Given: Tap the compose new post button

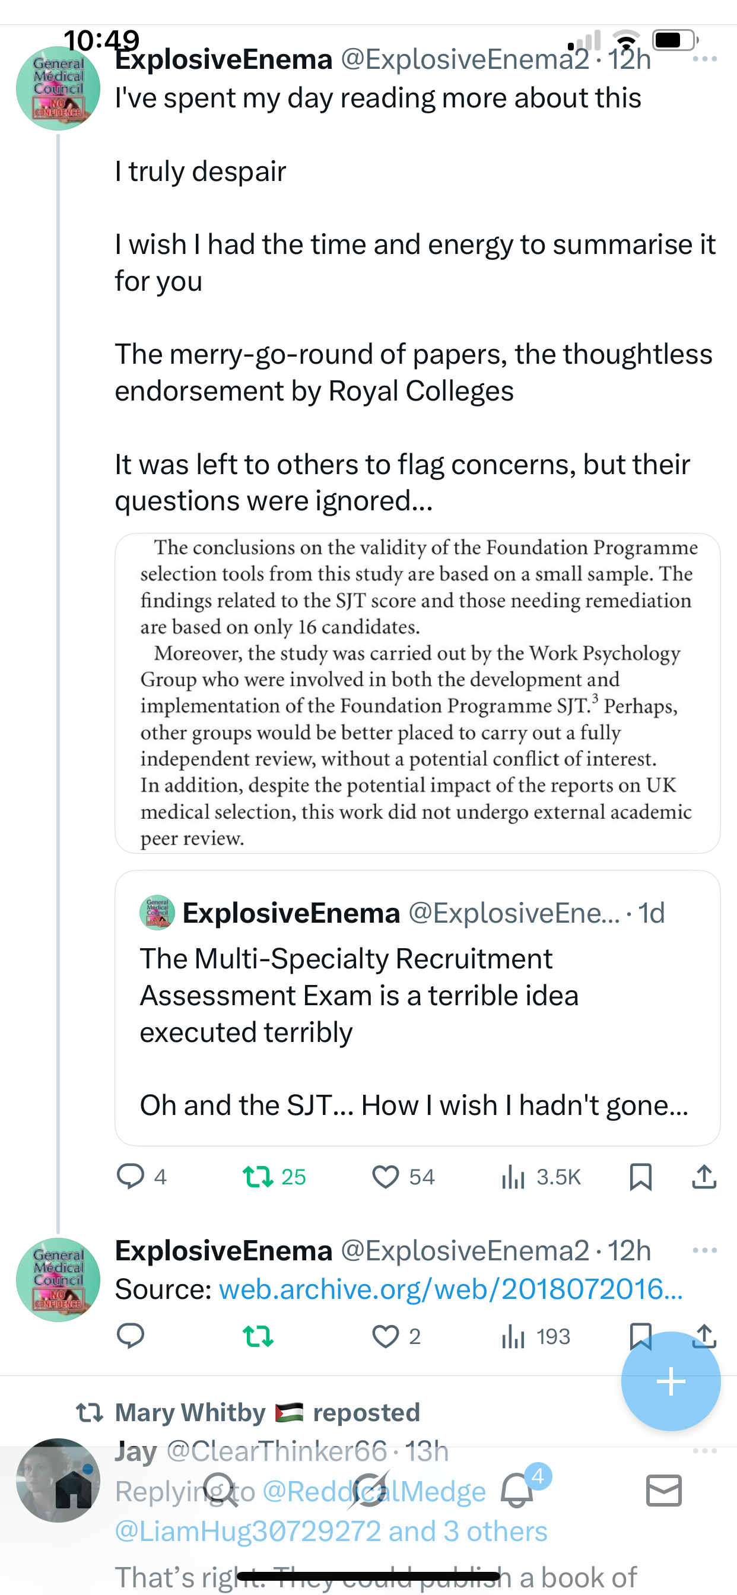Looking at the screenshot, I should point(671,1381).
